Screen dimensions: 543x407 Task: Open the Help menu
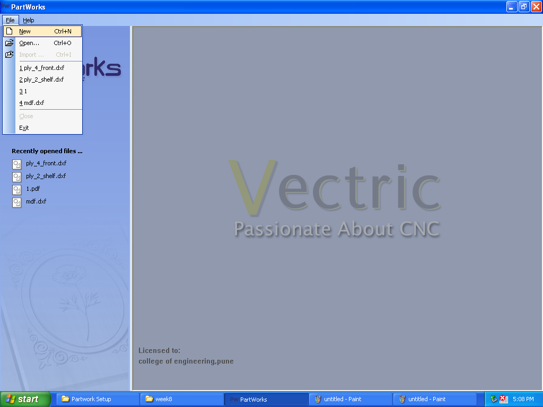coord(29,20)
